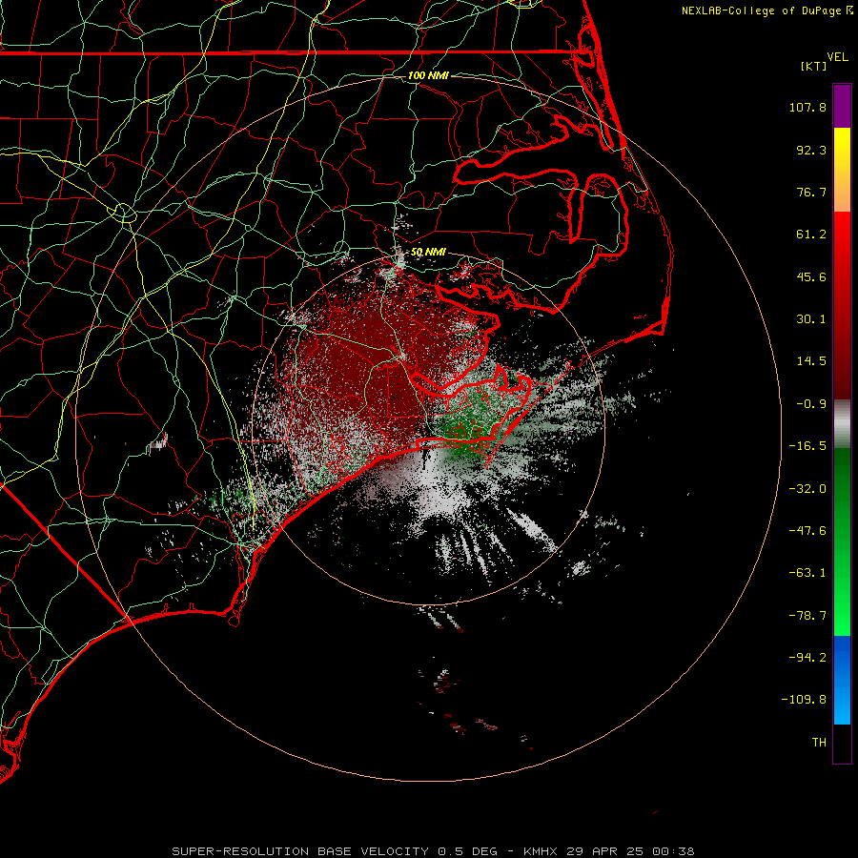Pick the yellow-orange segment of color bar

pos(842,170)
